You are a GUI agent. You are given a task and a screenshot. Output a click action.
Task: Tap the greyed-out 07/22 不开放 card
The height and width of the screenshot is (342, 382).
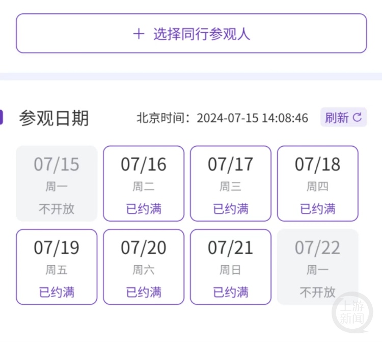pos(317,267)
